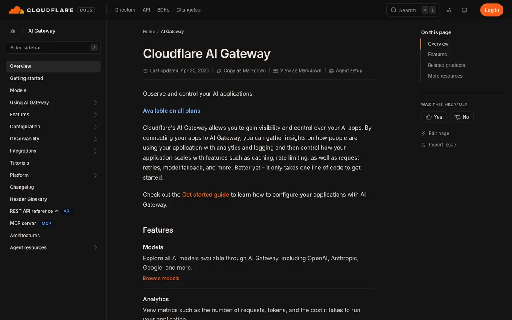The image size is (512, 320).
Task: Click the Features section heading
Action: [158, 230]
